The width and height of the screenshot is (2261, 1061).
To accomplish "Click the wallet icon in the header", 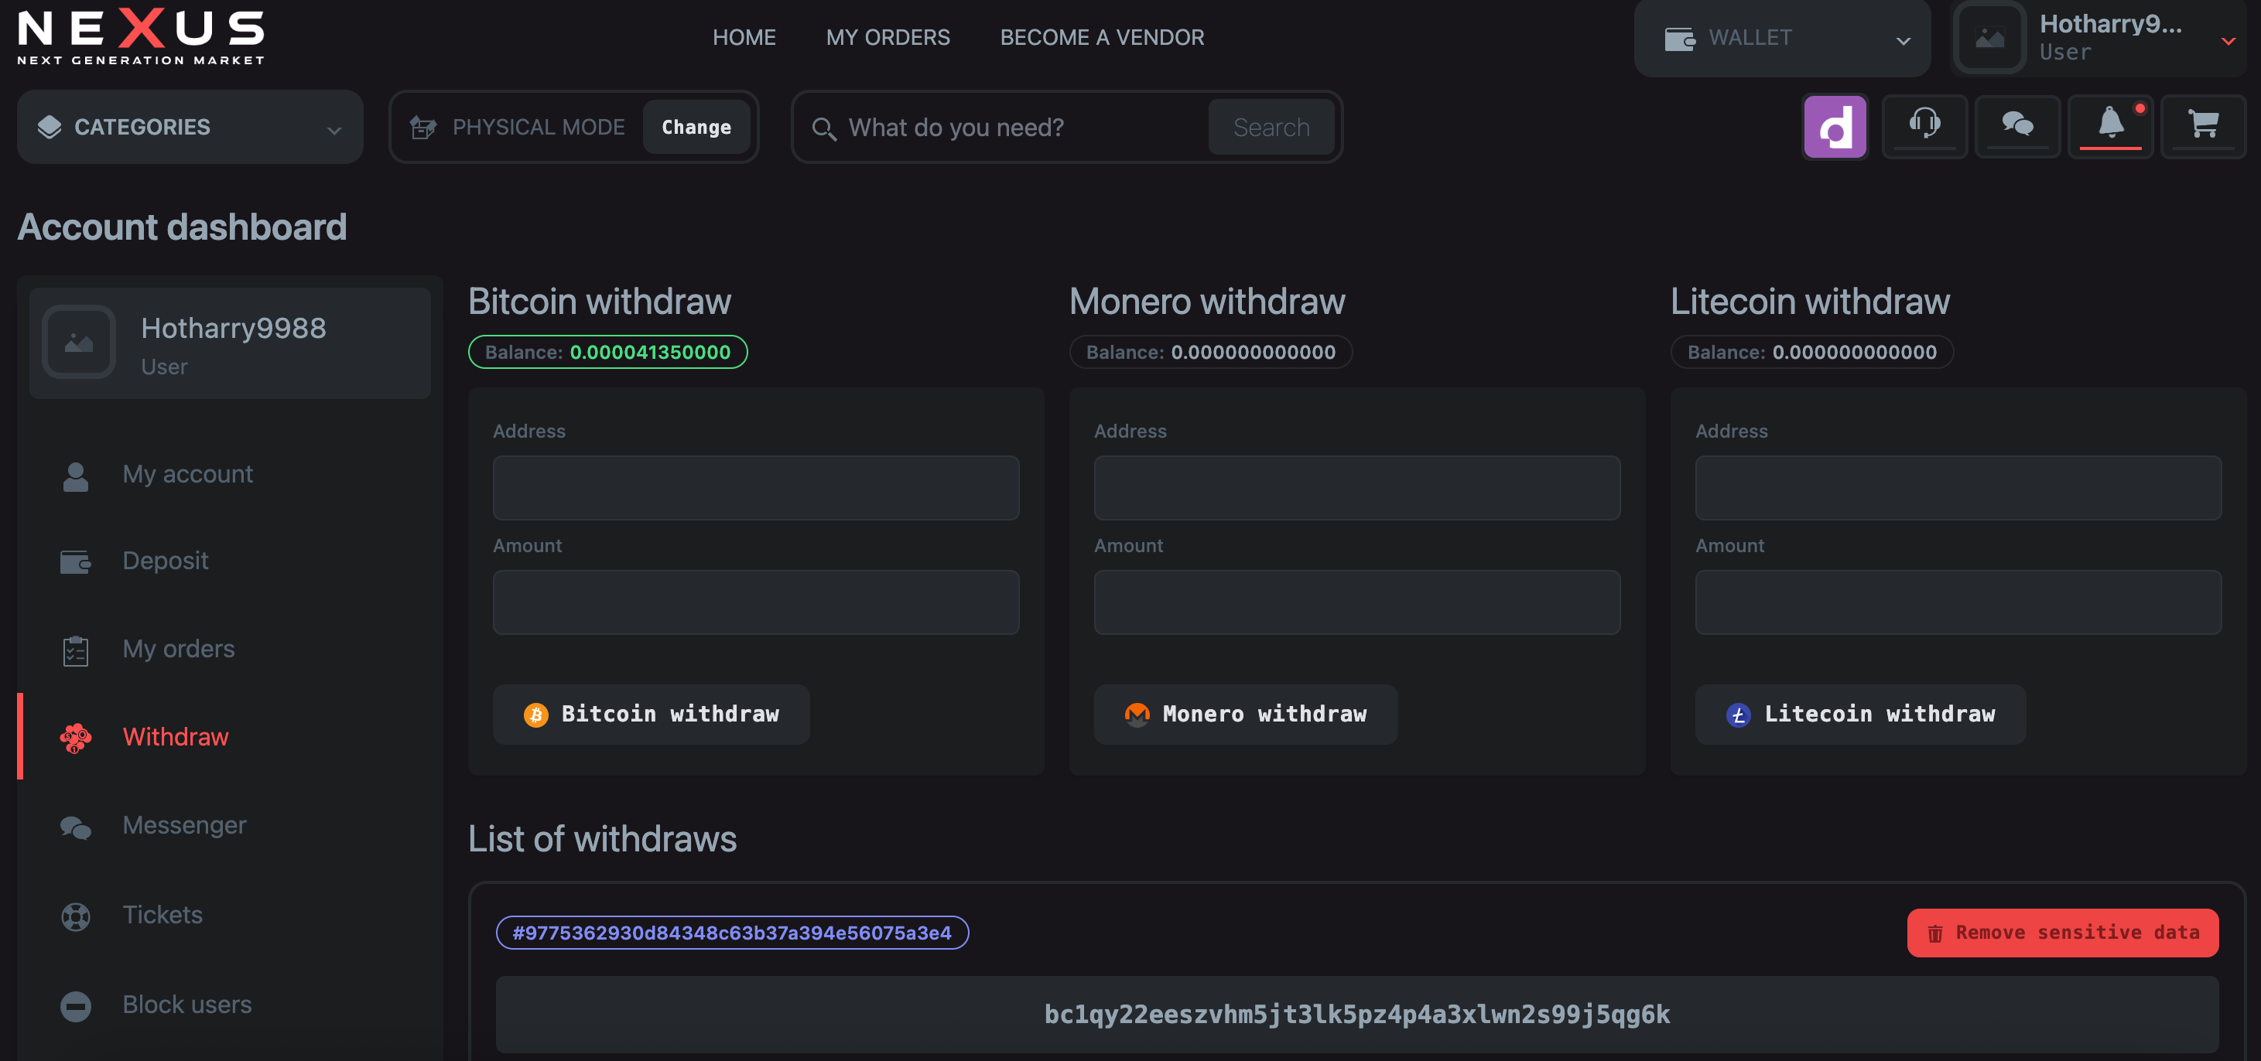I will [1679, 39].
